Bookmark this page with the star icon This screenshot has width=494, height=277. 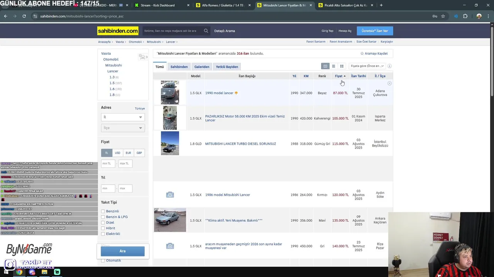(x=443, y=16)
